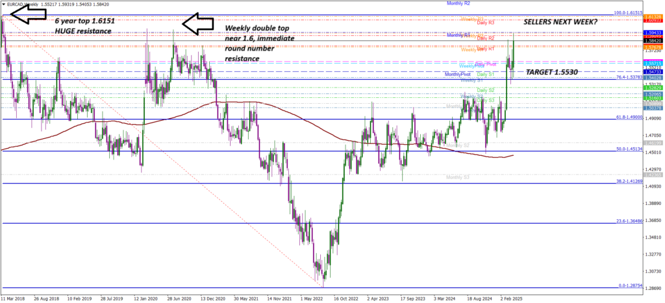Click the 12 Jan 2020 date on time axis
Image resolution: width=665 pixels, height=303 pixels.
pyautogui.click(x=145, y=298)
